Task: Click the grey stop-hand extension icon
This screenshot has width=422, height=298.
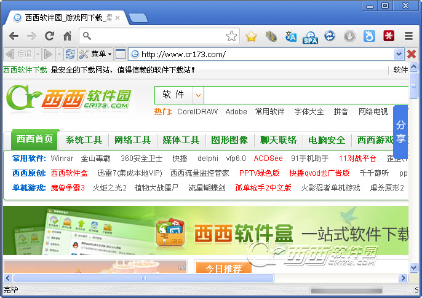Action: coord(349,36)
